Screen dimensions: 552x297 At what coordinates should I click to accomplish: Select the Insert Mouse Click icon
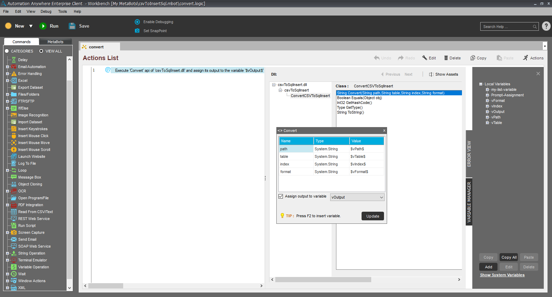click(14, 136)
